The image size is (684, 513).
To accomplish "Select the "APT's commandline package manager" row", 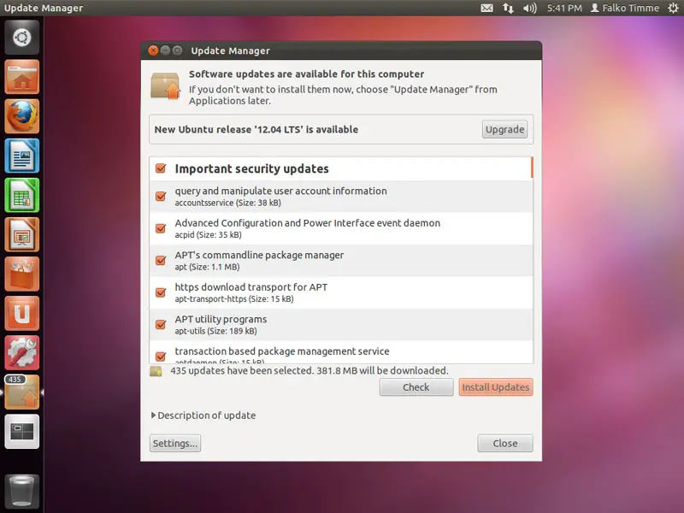I will pos(340,261).
